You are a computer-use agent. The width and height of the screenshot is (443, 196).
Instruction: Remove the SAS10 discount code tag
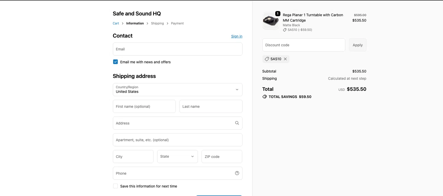(285, 59)
